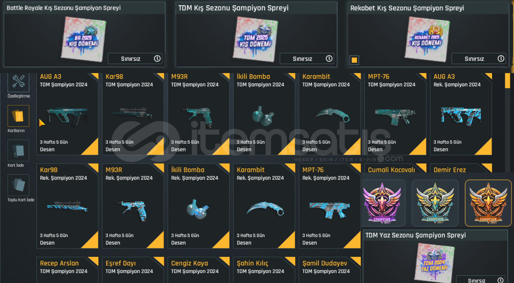
Task: Select the orange Champion badge
Action: pyautogui.click(x=488, y=203)
